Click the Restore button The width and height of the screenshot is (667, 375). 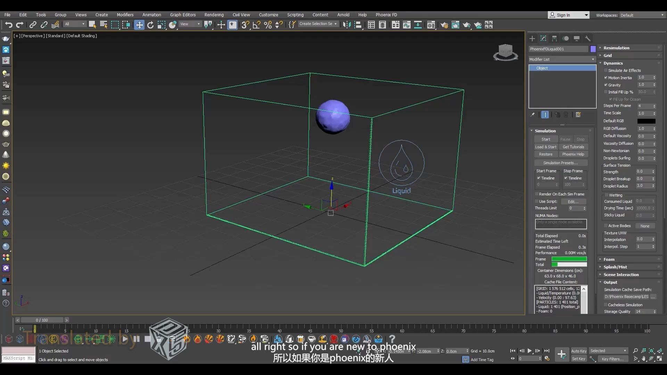(x=546, y=154)
